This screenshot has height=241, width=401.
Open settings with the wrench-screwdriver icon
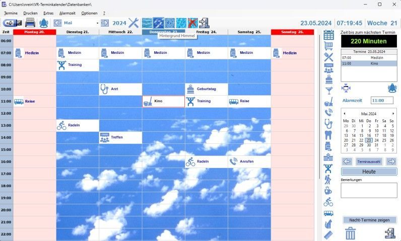click(x=133, y=23)
